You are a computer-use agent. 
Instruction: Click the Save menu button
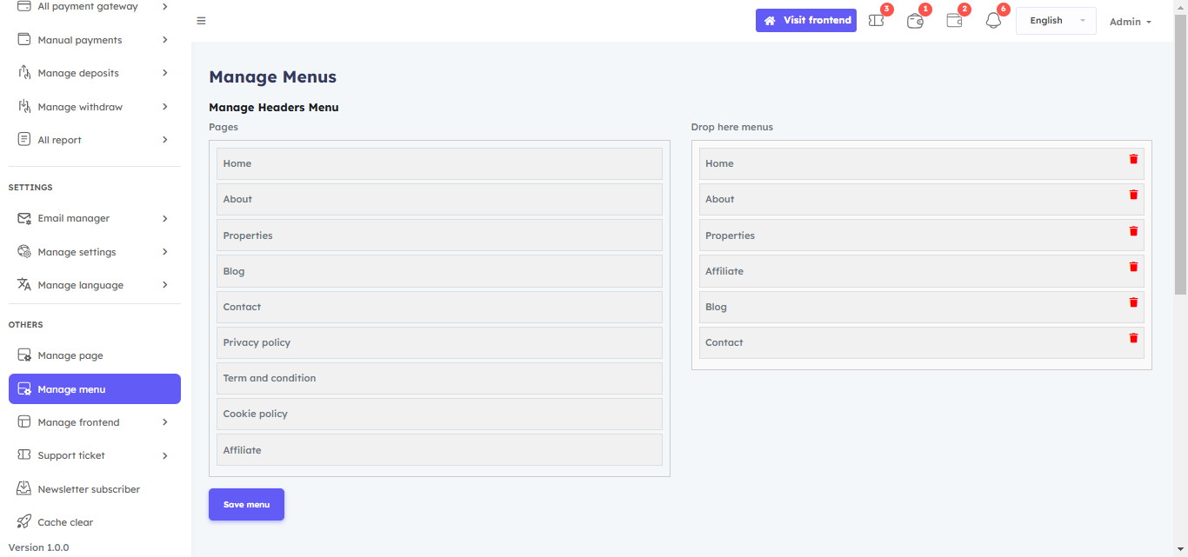tap(246, 505)
